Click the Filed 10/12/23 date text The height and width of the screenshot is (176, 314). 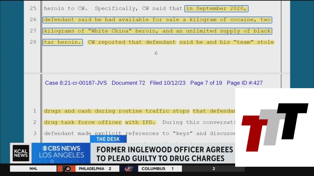[x=168, y=83]
